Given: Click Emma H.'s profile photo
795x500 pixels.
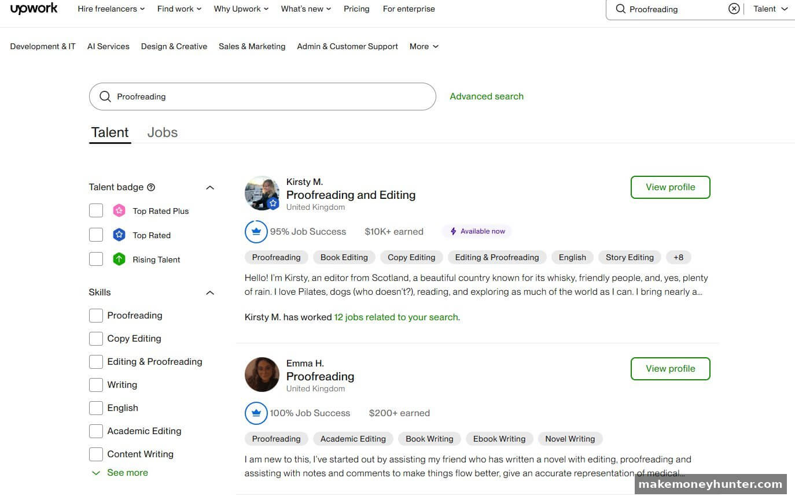Looking at the screenshot, I should coord(262,375).
